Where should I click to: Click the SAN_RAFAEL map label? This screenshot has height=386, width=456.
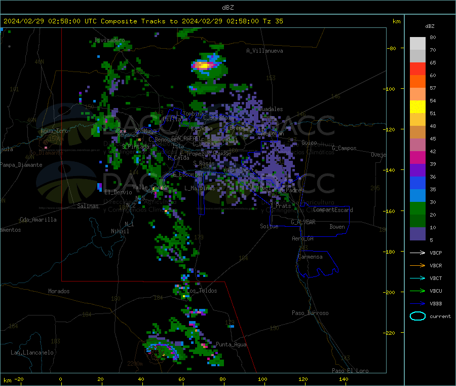coord(186,138)
